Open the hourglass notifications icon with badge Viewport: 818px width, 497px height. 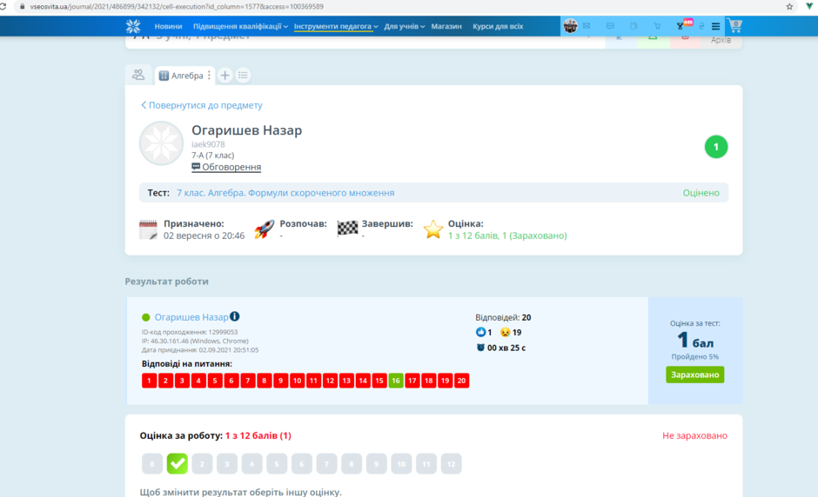[x=681, y=26]
